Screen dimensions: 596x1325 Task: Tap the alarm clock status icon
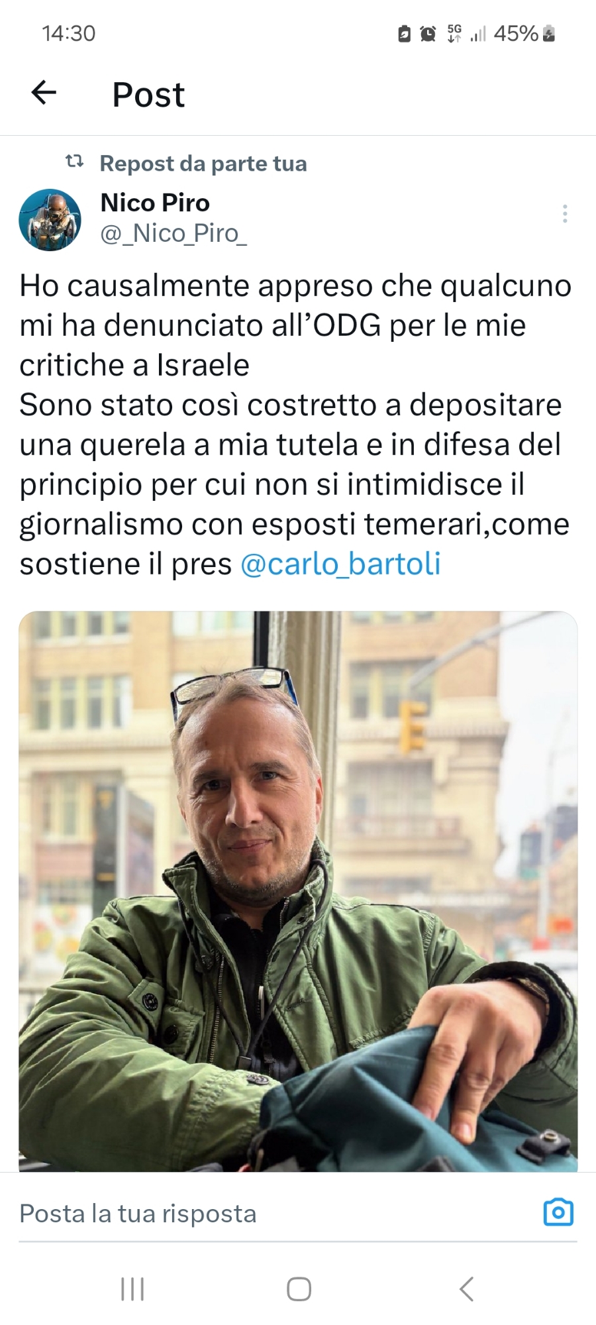[428, 33]
